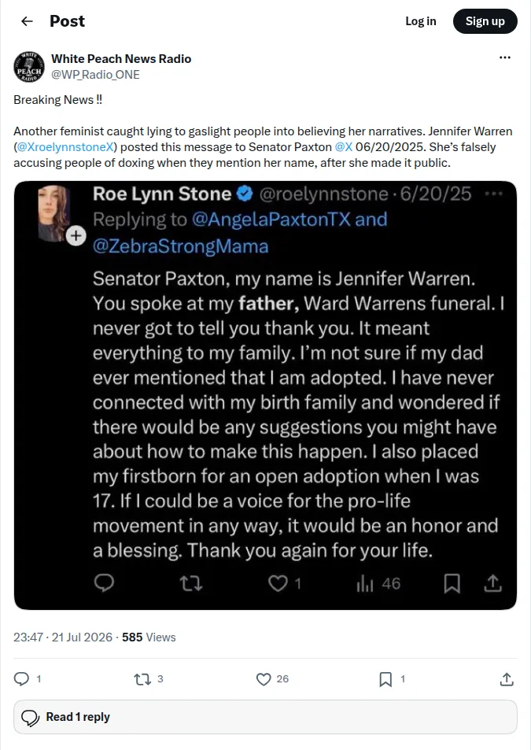Click the @WP_Radio_ONE handle

[x=96, y=75]
